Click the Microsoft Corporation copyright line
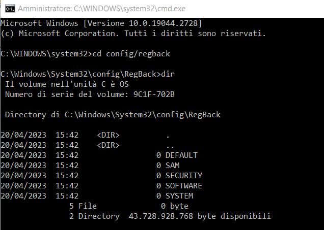Image resolution: width=324 pixels, height=230 pixels. 133,34
